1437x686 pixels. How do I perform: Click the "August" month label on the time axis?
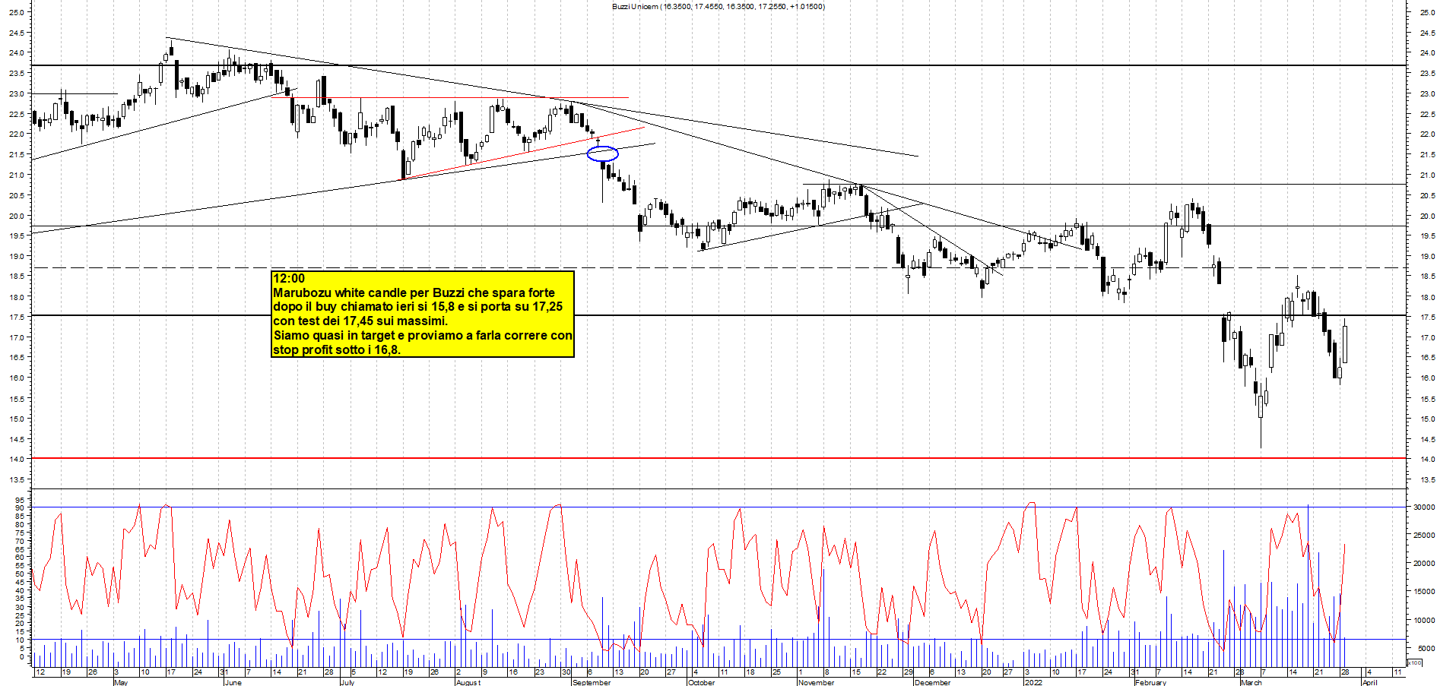468,682
